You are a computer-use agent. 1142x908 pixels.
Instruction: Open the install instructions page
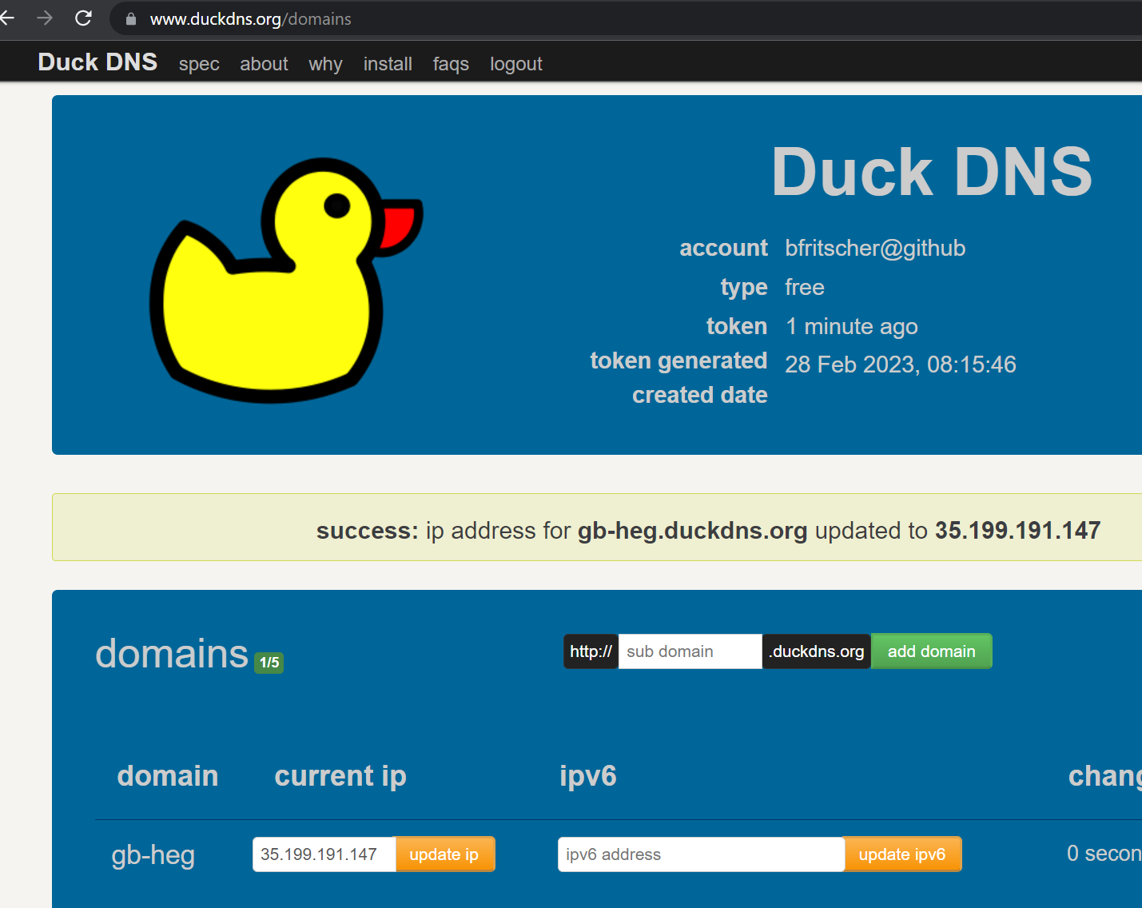click(x=388, y=64)
